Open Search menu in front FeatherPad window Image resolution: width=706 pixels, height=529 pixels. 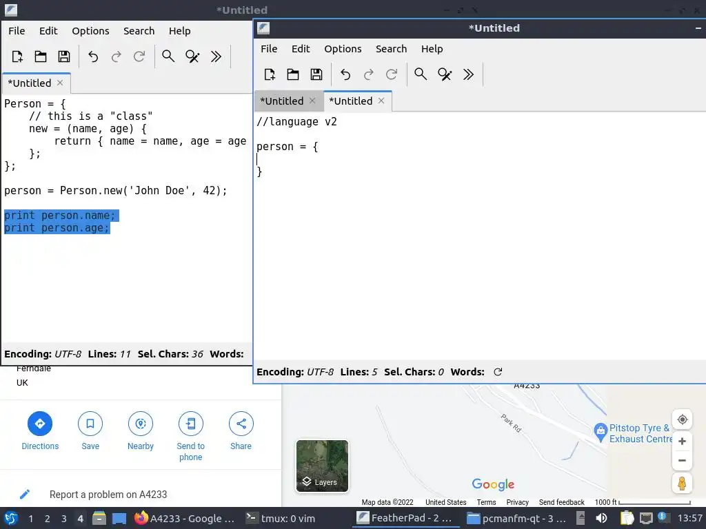(x=392, y=49)
